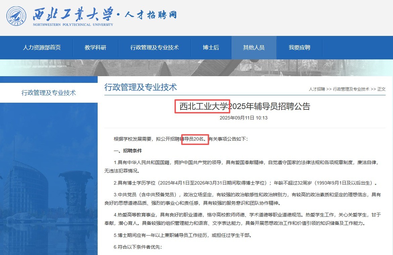This screenshot has height=255, width=393.
Task: Go to the 博士后 navigation tab
Action: pos(211,48)
